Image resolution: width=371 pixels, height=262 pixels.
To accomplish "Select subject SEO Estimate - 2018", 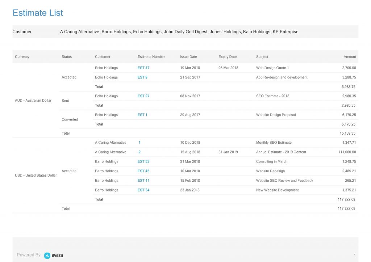I will (272, 96).
